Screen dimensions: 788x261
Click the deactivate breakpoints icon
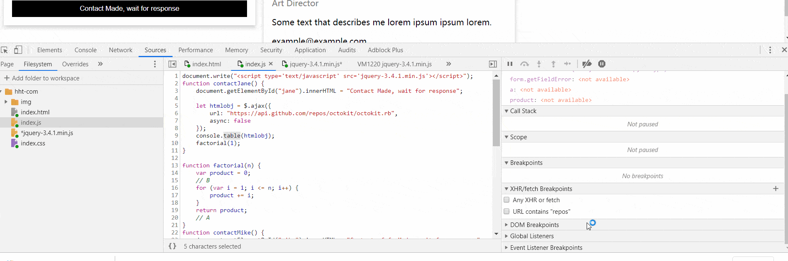[x=587, y=64]
